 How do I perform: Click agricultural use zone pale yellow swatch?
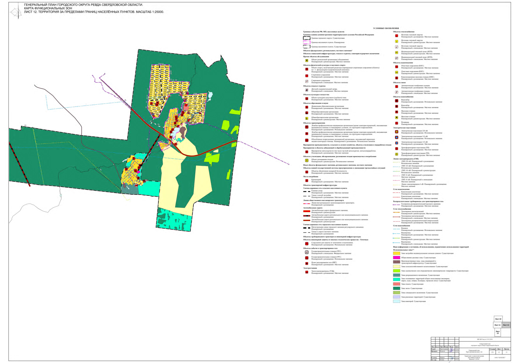click(x=396, y=267)
